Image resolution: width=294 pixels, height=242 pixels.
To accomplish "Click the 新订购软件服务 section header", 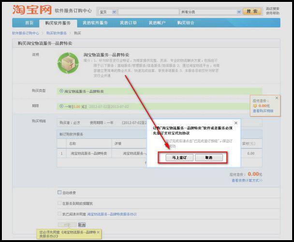I will 71,134.
